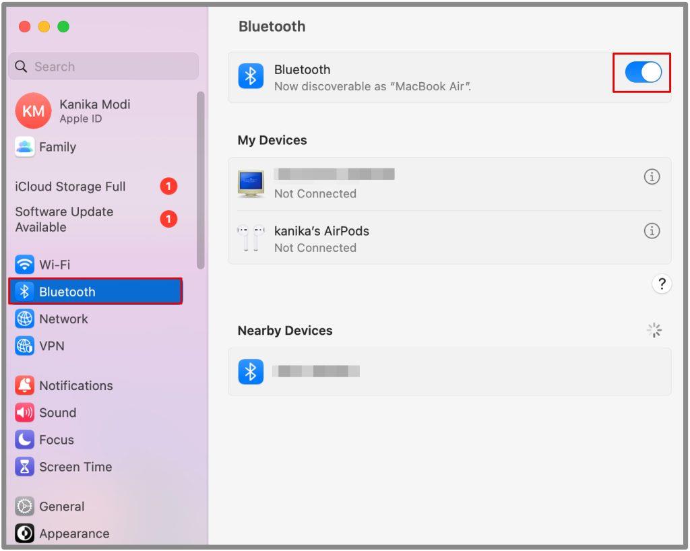690x551 pixels.
Task: Click the Nearby Devices loading spinner
Action: click(x=654, y=330)
